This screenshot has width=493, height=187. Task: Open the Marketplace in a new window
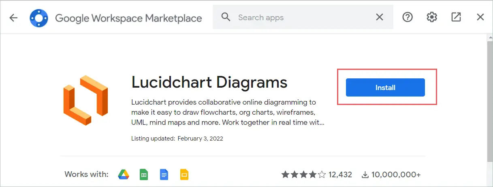tap(456, 17)
